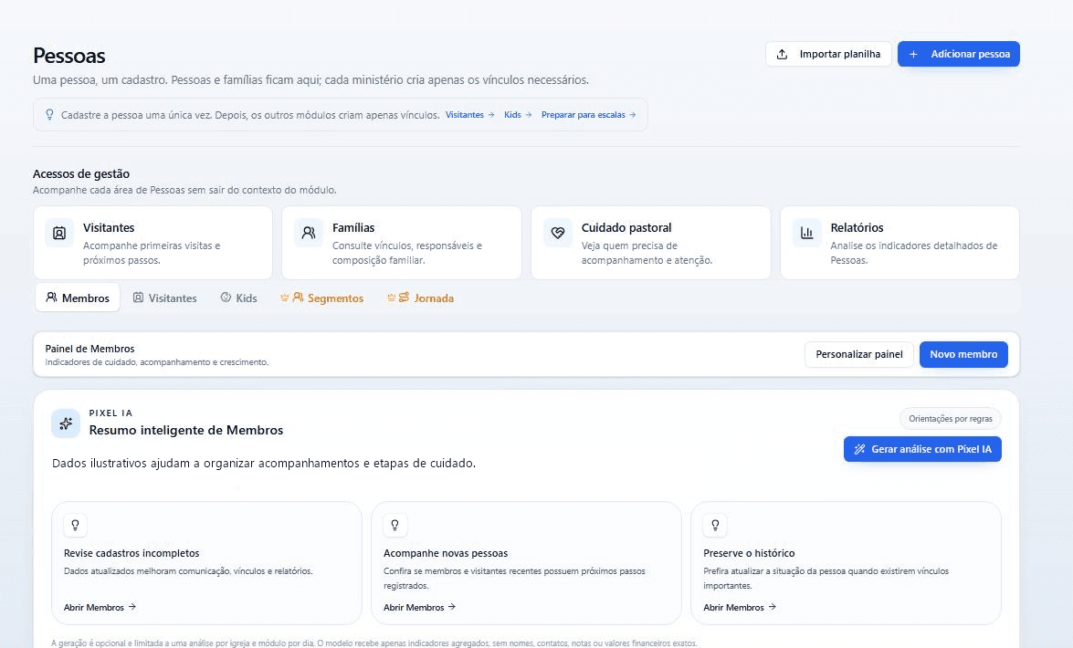This screenshot has height=648, width=1073.
Task: Open the Famílias management card
Action: click(402, 243)
